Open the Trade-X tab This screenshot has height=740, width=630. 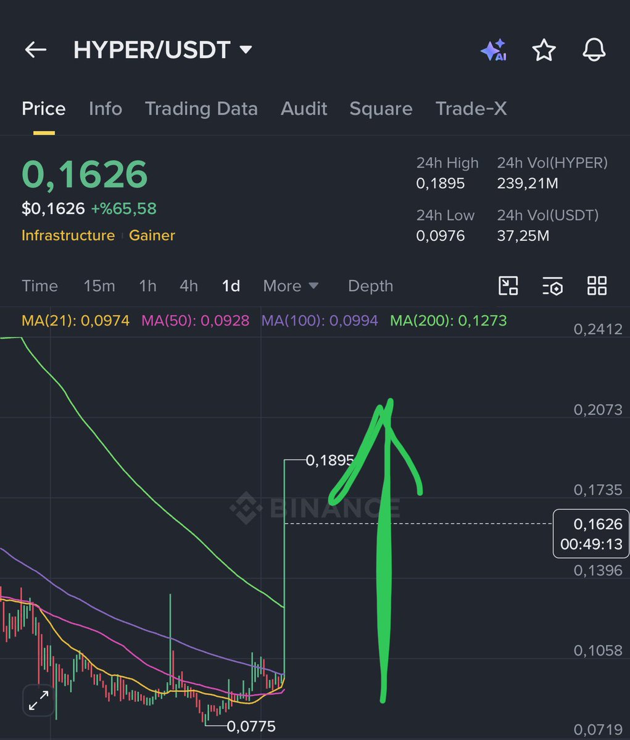(471, 109)
